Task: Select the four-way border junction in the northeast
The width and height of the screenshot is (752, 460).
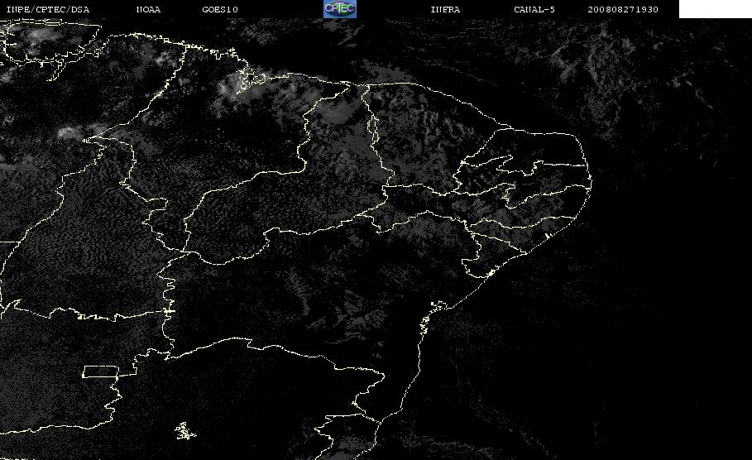Action: 384,187
